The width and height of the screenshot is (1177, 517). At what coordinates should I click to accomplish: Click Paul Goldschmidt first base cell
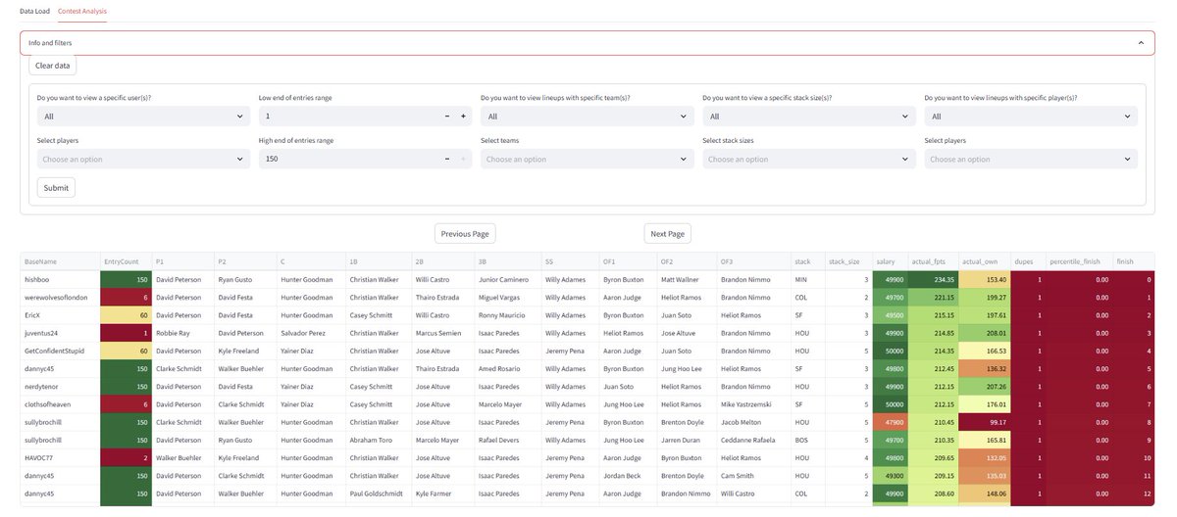coord(378,493)
